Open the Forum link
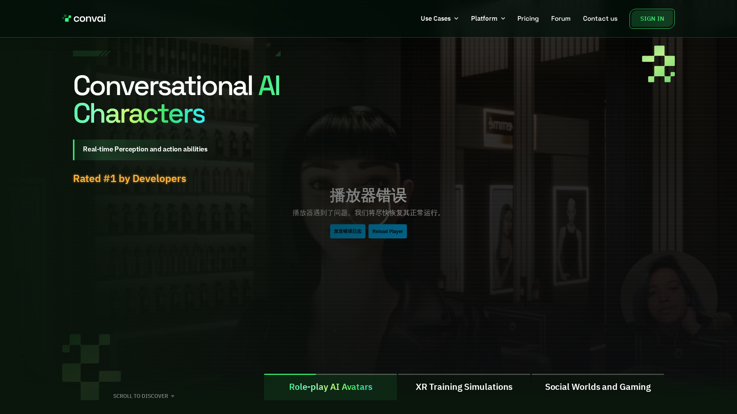Image resolution: width=737 pixels, height=414 pixels. point(560,18)
